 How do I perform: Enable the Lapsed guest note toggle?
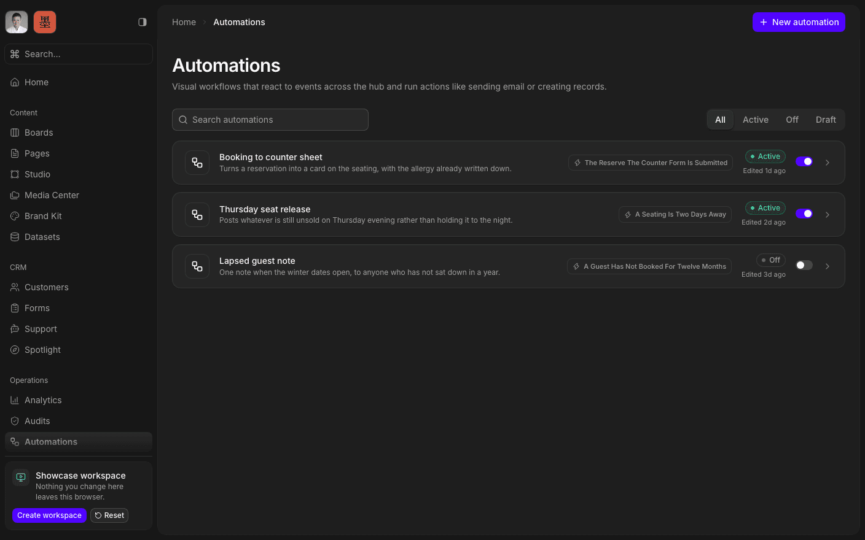click(x=804, y=265)
